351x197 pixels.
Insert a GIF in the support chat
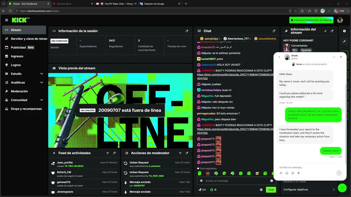coord(293,173)
